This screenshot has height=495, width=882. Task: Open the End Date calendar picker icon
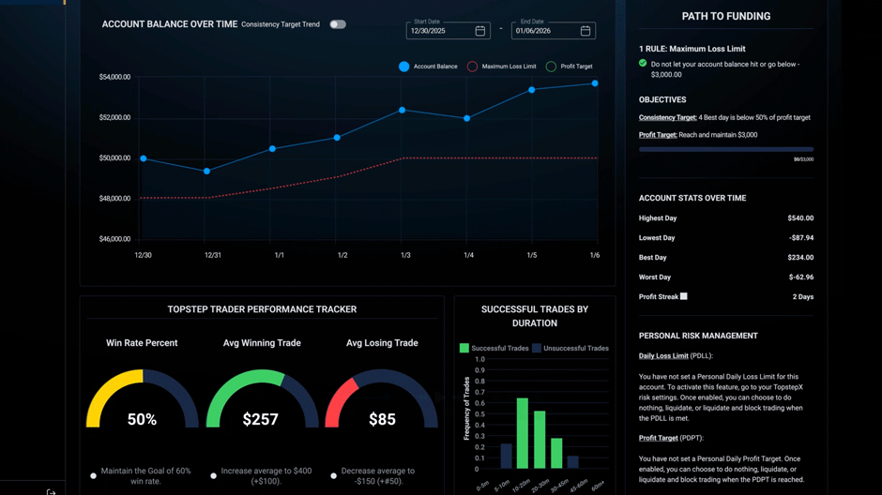tap(585, 31)
